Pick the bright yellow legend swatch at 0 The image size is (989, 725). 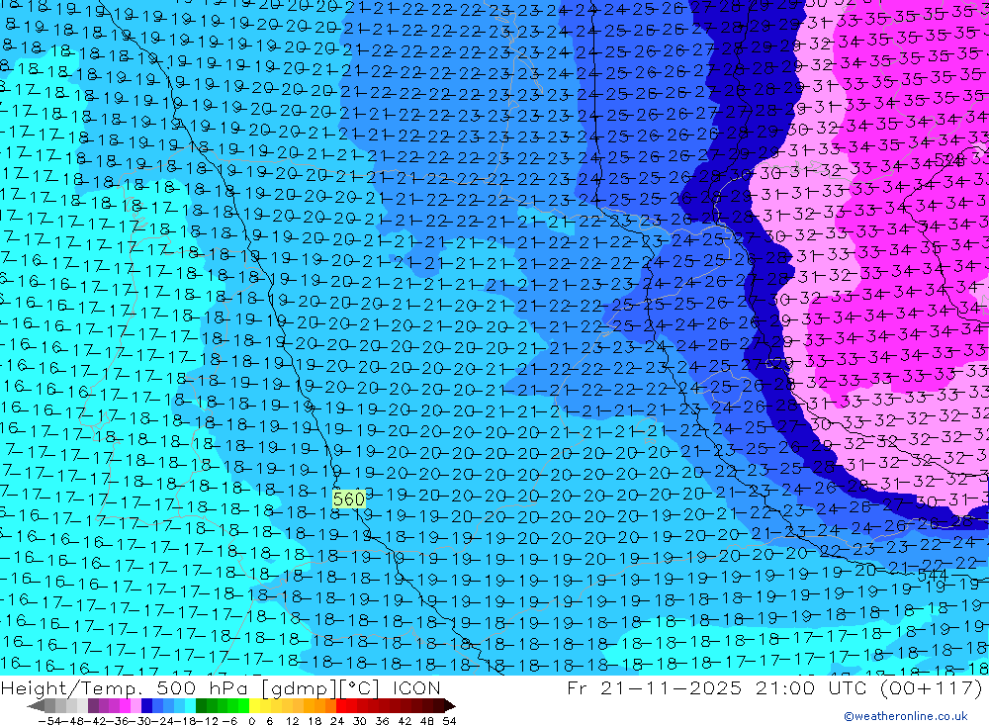pyautogui.click(x=254, y=705)
